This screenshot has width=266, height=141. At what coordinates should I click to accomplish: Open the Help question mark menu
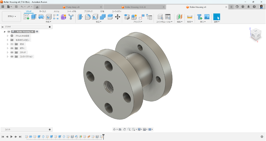coord(254,7)
